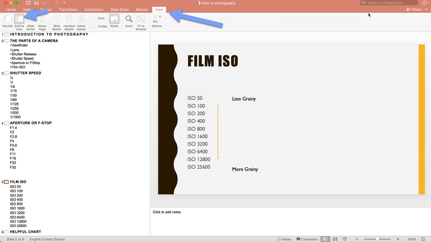Expand the Customize Quick Access Toolbar dropdown

64,3
